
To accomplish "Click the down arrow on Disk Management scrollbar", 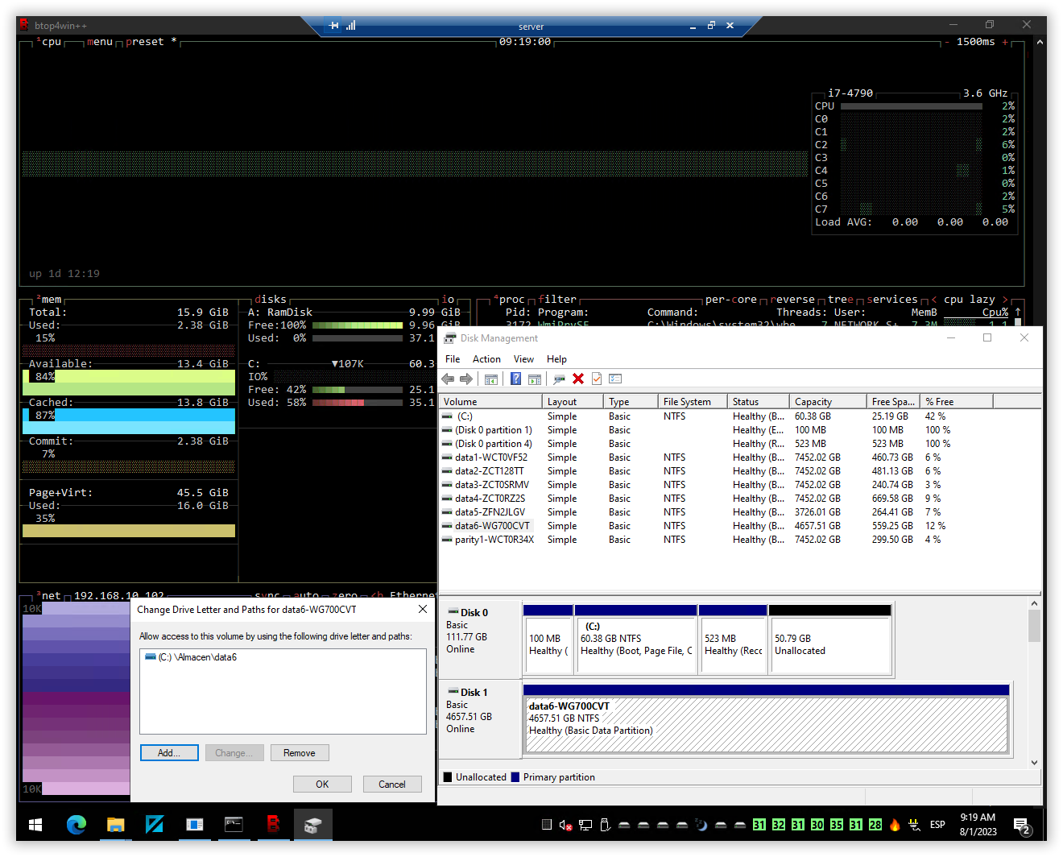I will pyautogui.click(x=1034, y=763).
